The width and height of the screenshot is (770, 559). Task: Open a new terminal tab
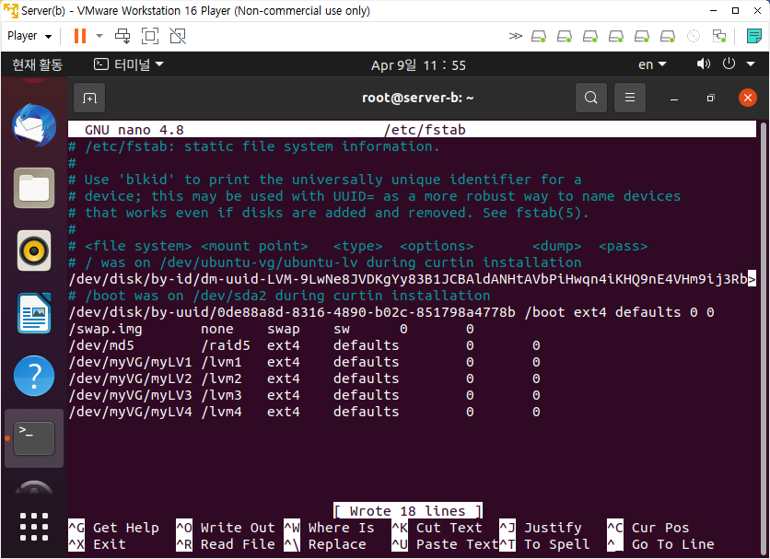click(x=89, y=98)
